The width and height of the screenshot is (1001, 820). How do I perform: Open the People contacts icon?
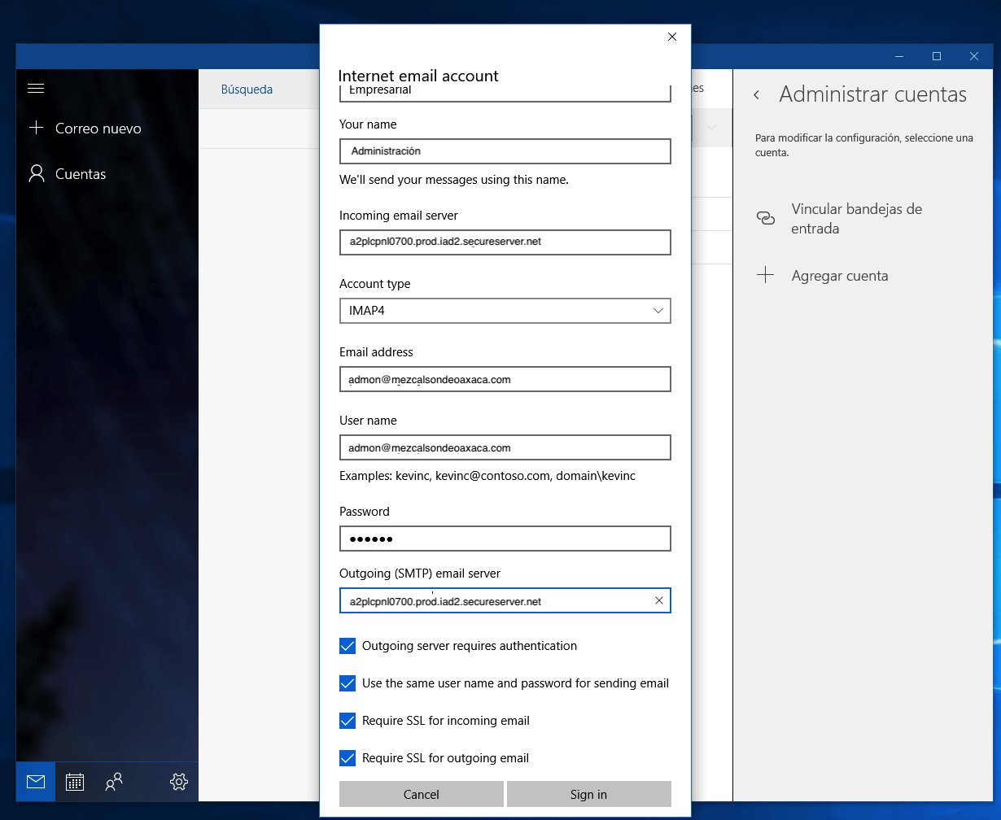114,782
